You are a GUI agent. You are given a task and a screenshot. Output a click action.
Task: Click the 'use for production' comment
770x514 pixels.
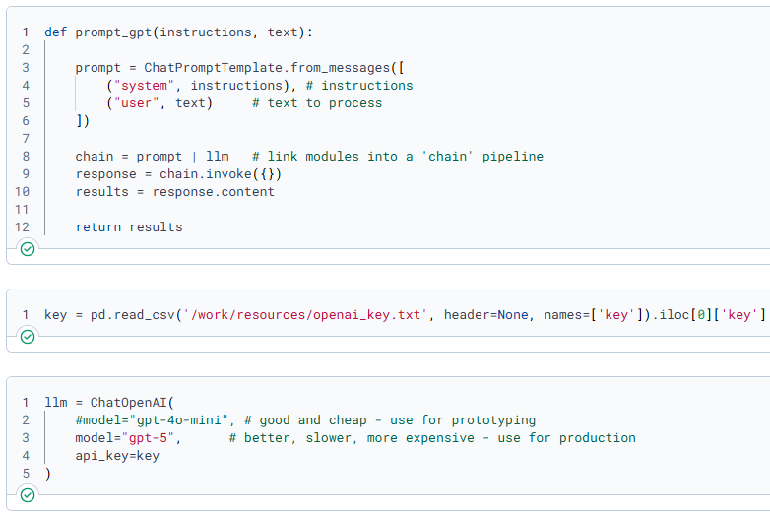(x=566, y=438)
